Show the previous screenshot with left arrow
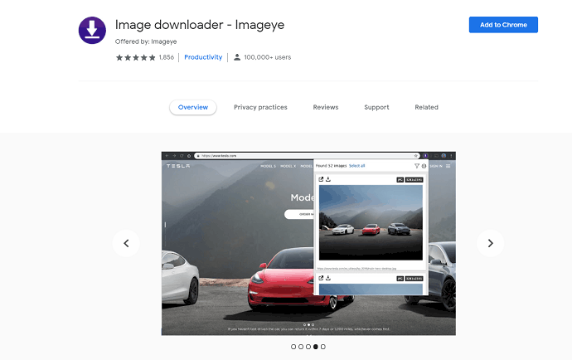572x360 pixels. click(x=126, y=243)
